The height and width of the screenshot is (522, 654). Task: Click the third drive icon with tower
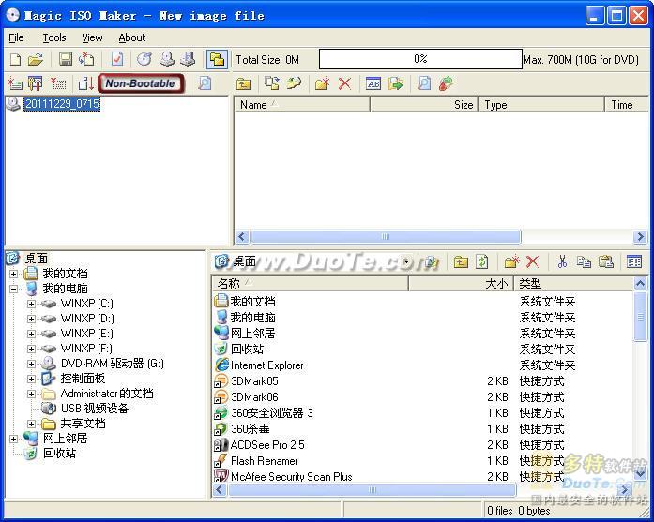[188, 59]
